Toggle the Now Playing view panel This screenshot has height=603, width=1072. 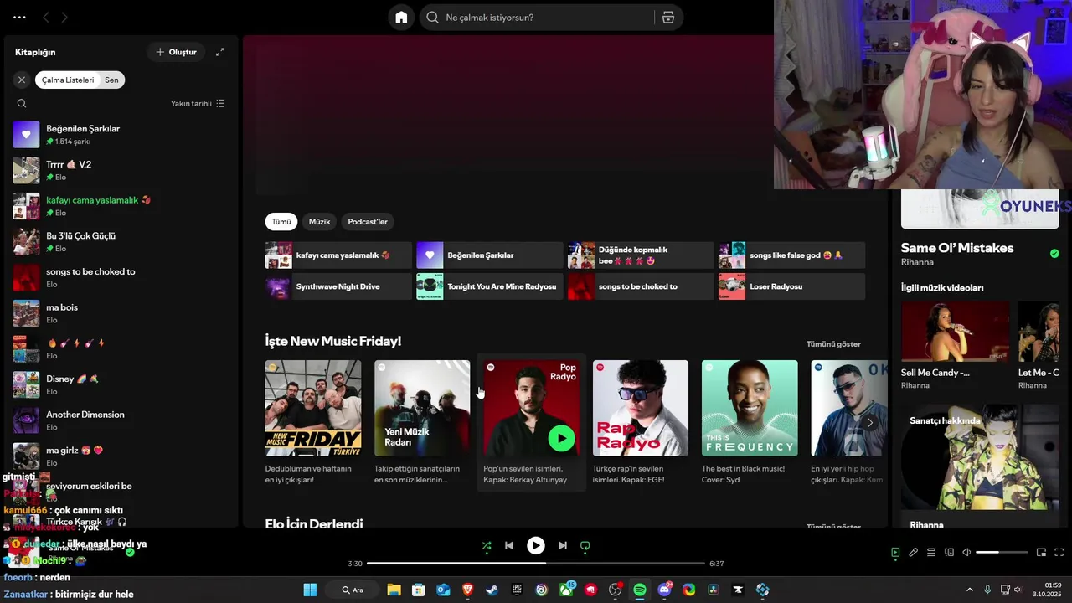(x=895, y=552)
